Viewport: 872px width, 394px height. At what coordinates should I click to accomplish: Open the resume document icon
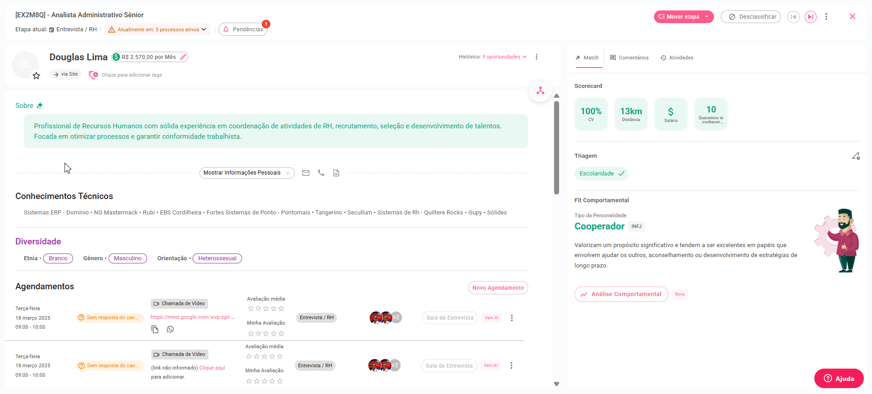tap(336, 173)
